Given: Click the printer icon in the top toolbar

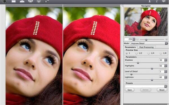Looking at the screenshot, I should [x=30, y=1].
